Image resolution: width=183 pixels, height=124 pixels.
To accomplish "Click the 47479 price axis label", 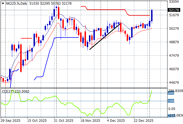I will pos(174,55).
